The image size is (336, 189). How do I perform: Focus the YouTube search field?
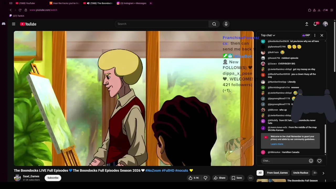pos(162,24)
